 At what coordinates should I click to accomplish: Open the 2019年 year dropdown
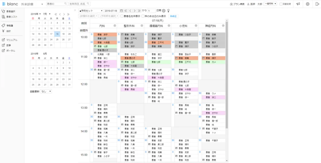coord(36,14)
